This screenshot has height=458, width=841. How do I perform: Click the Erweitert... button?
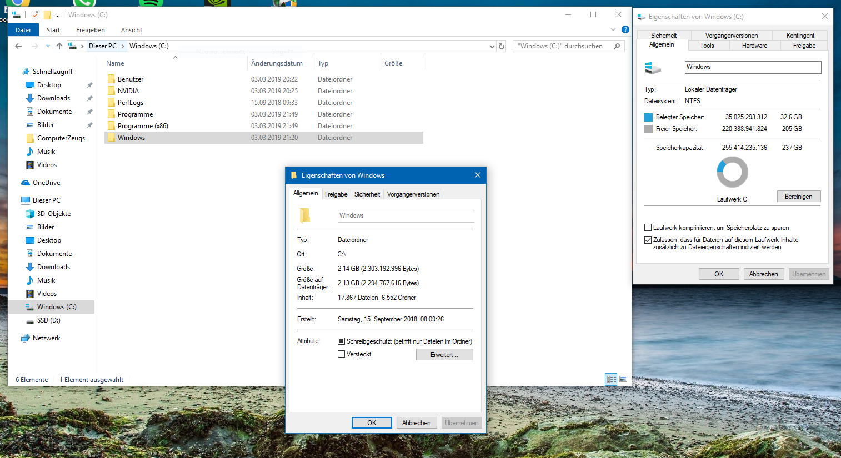[444, 355]
